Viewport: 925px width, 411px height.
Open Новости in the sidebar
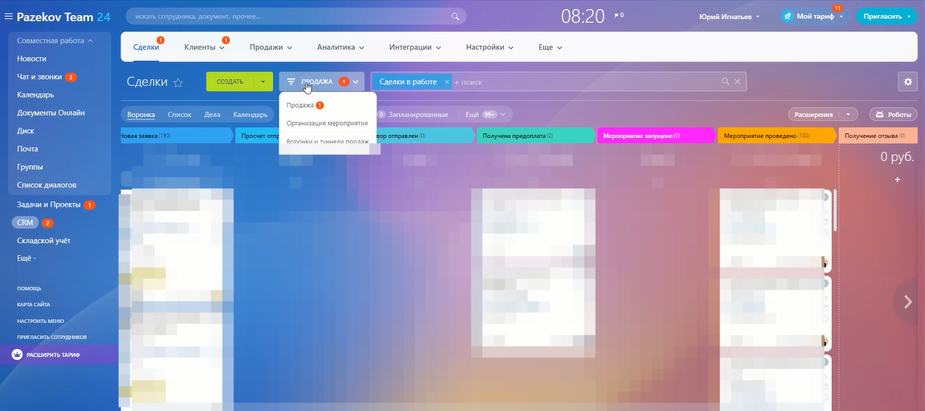click(x=32, y=59)
